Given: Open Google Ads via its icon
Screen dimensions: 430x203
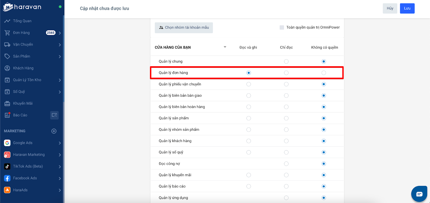Looking at the screenshot, I should (x=7, y=143).
